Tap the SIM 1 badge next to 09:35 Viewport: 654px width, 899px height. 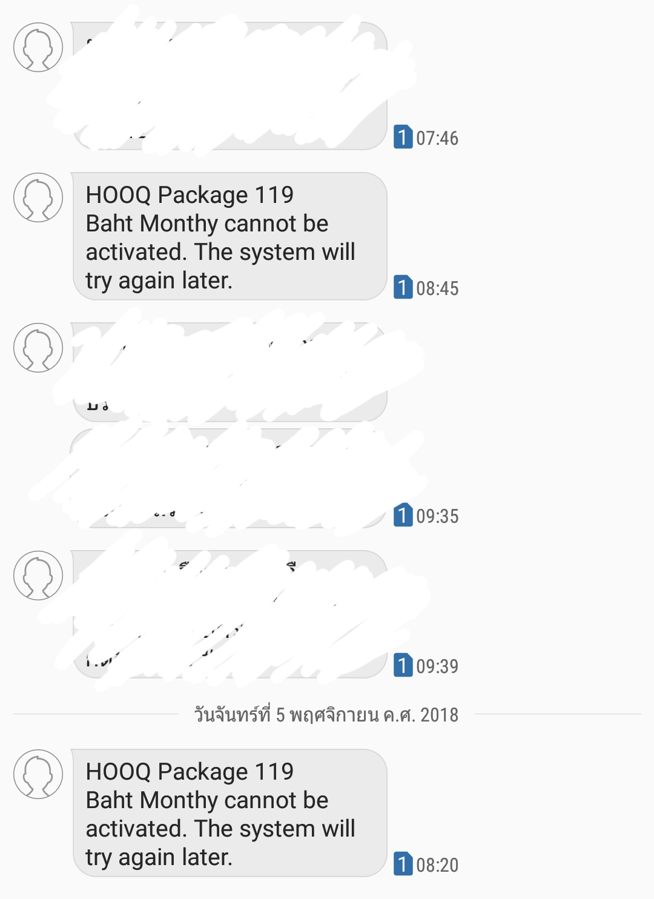(x=403, y=515)
